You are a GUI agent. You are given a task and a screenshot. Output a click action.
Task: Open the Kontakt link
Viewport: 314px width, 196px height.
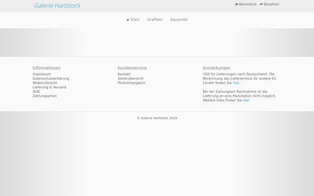point(124,74)
